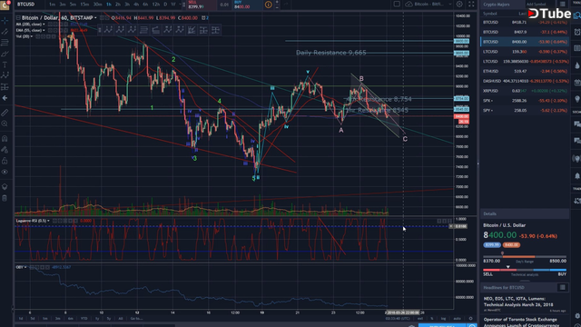Open the object tree layers icon

[x=5, y=186]
